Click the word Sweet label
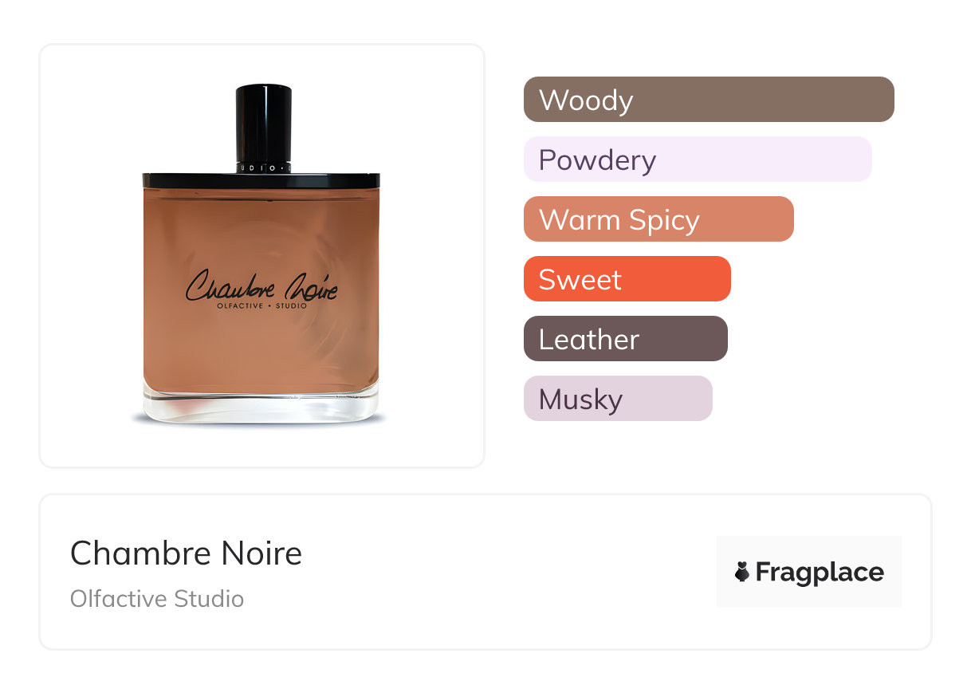Image resolution: width=971 pixels, height=689 pixels. (x=580, y=280)
